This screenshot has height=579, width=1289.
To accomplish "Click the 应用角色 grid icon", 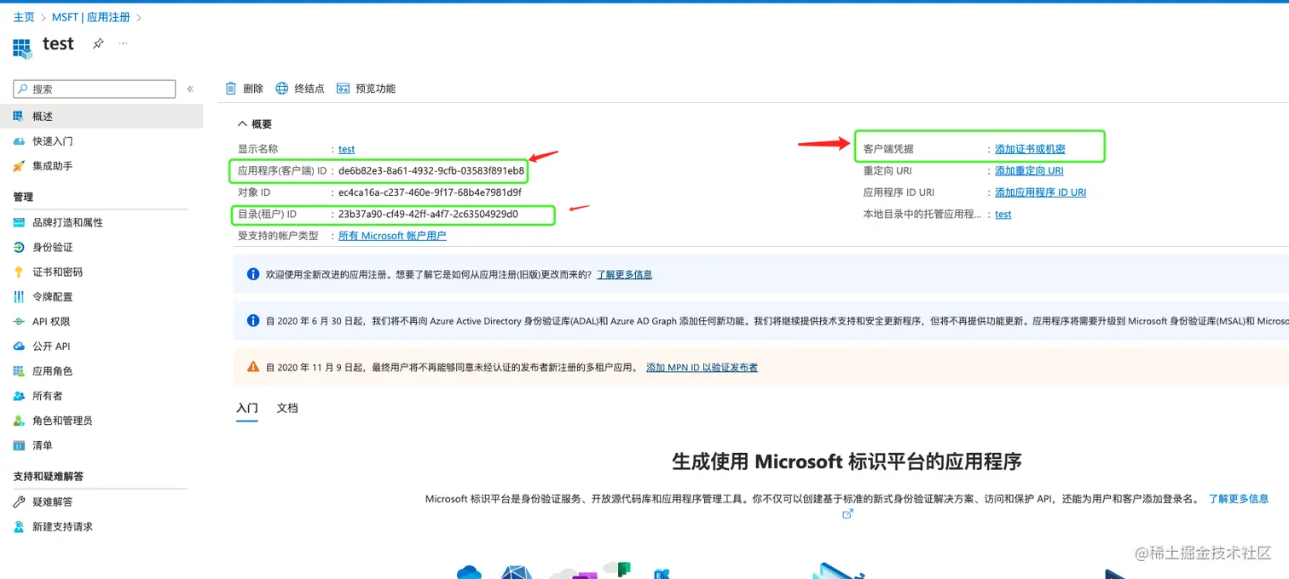I will tap(19, 371).
